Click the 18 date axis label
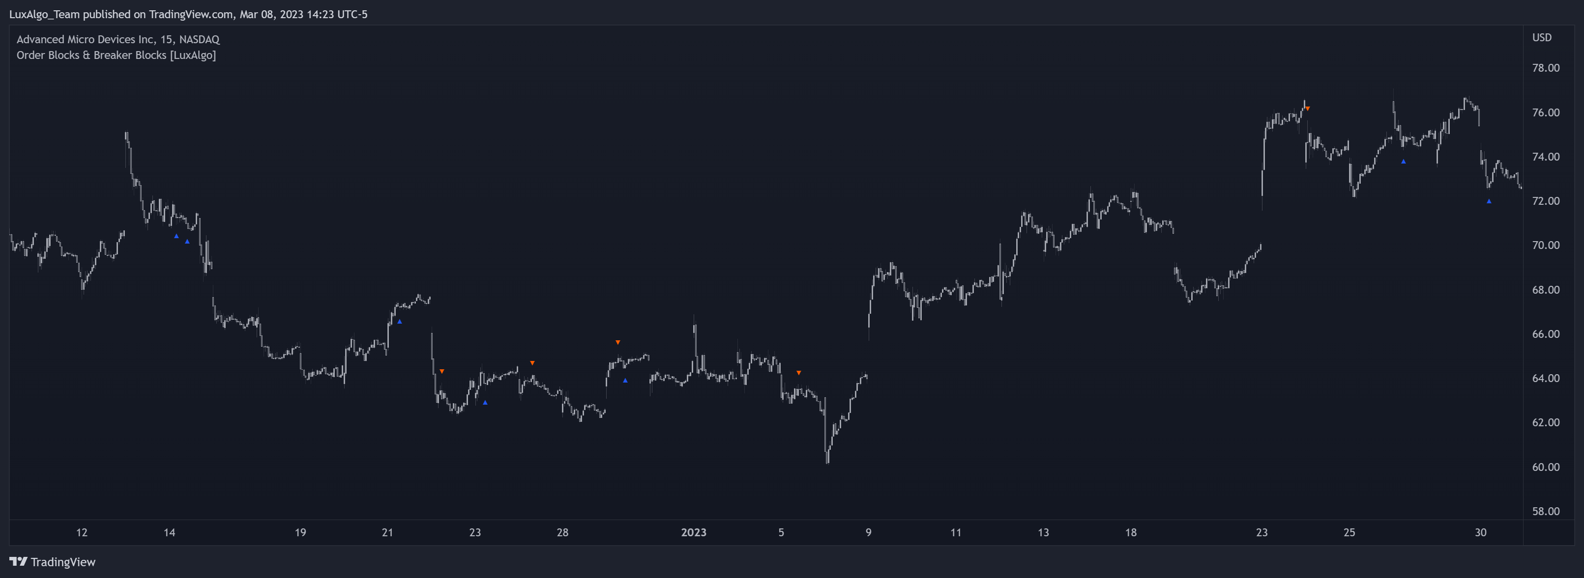The height and width of the screenshot is (578, 1584). 1131,532
